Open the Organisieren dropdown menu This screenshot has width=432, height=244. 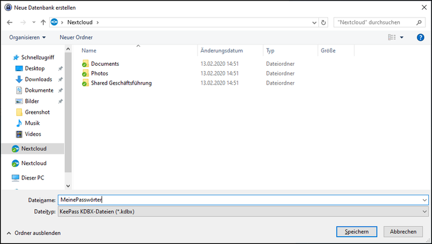coord(27,37)
